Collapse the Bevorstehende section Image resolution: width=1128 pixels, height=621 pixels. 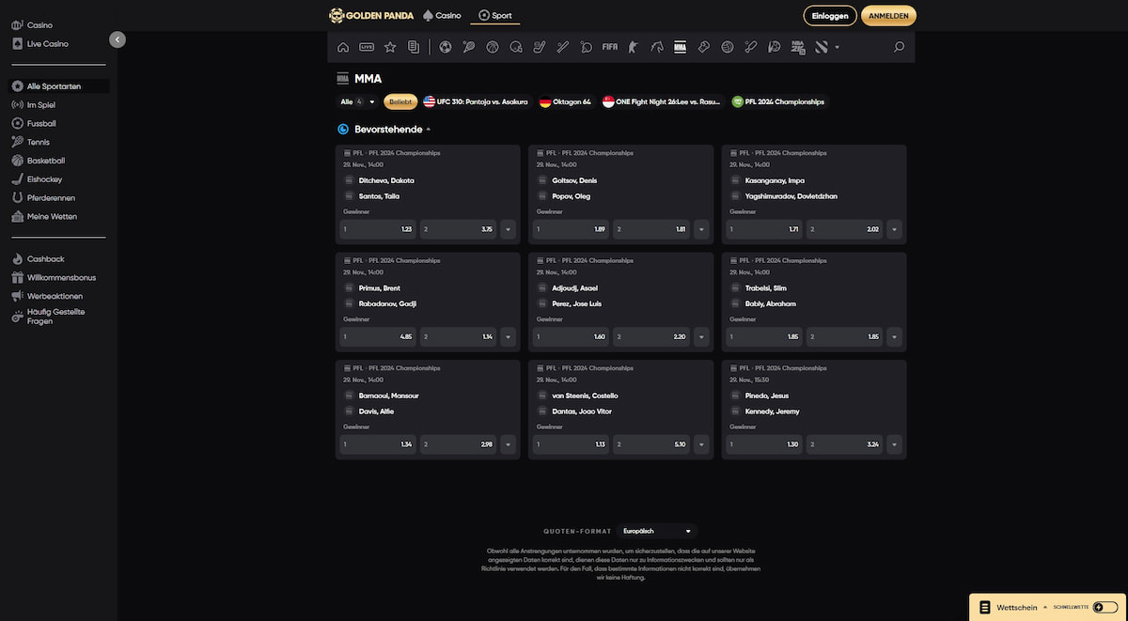pyautogui.click(x=429, y=129)
